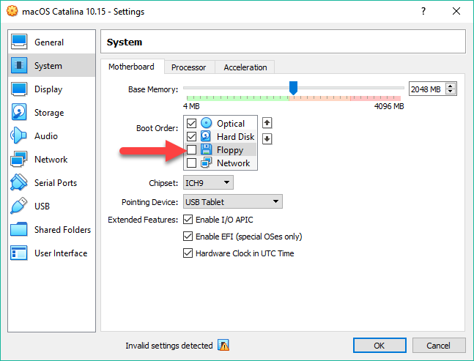
Task: Move boot device down with arrow button
Action: click(x=267, y=138)
